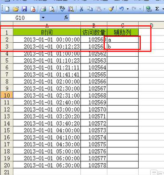Image resolution: width=164 pixels, height=175 pixels.
Task: Click the Permission icon with red mark
Action: click(x=33, y=9)
